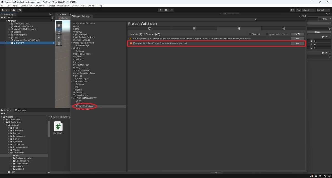Click Fix All button

(297, 34)
